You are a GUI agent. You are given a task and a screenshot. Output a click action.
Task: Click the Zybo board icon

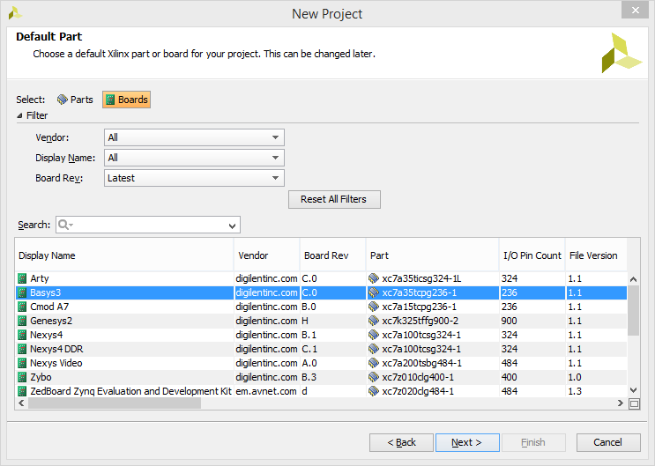tap(22, 378)
